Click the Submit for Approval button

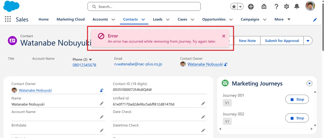(x=282, y=41)
